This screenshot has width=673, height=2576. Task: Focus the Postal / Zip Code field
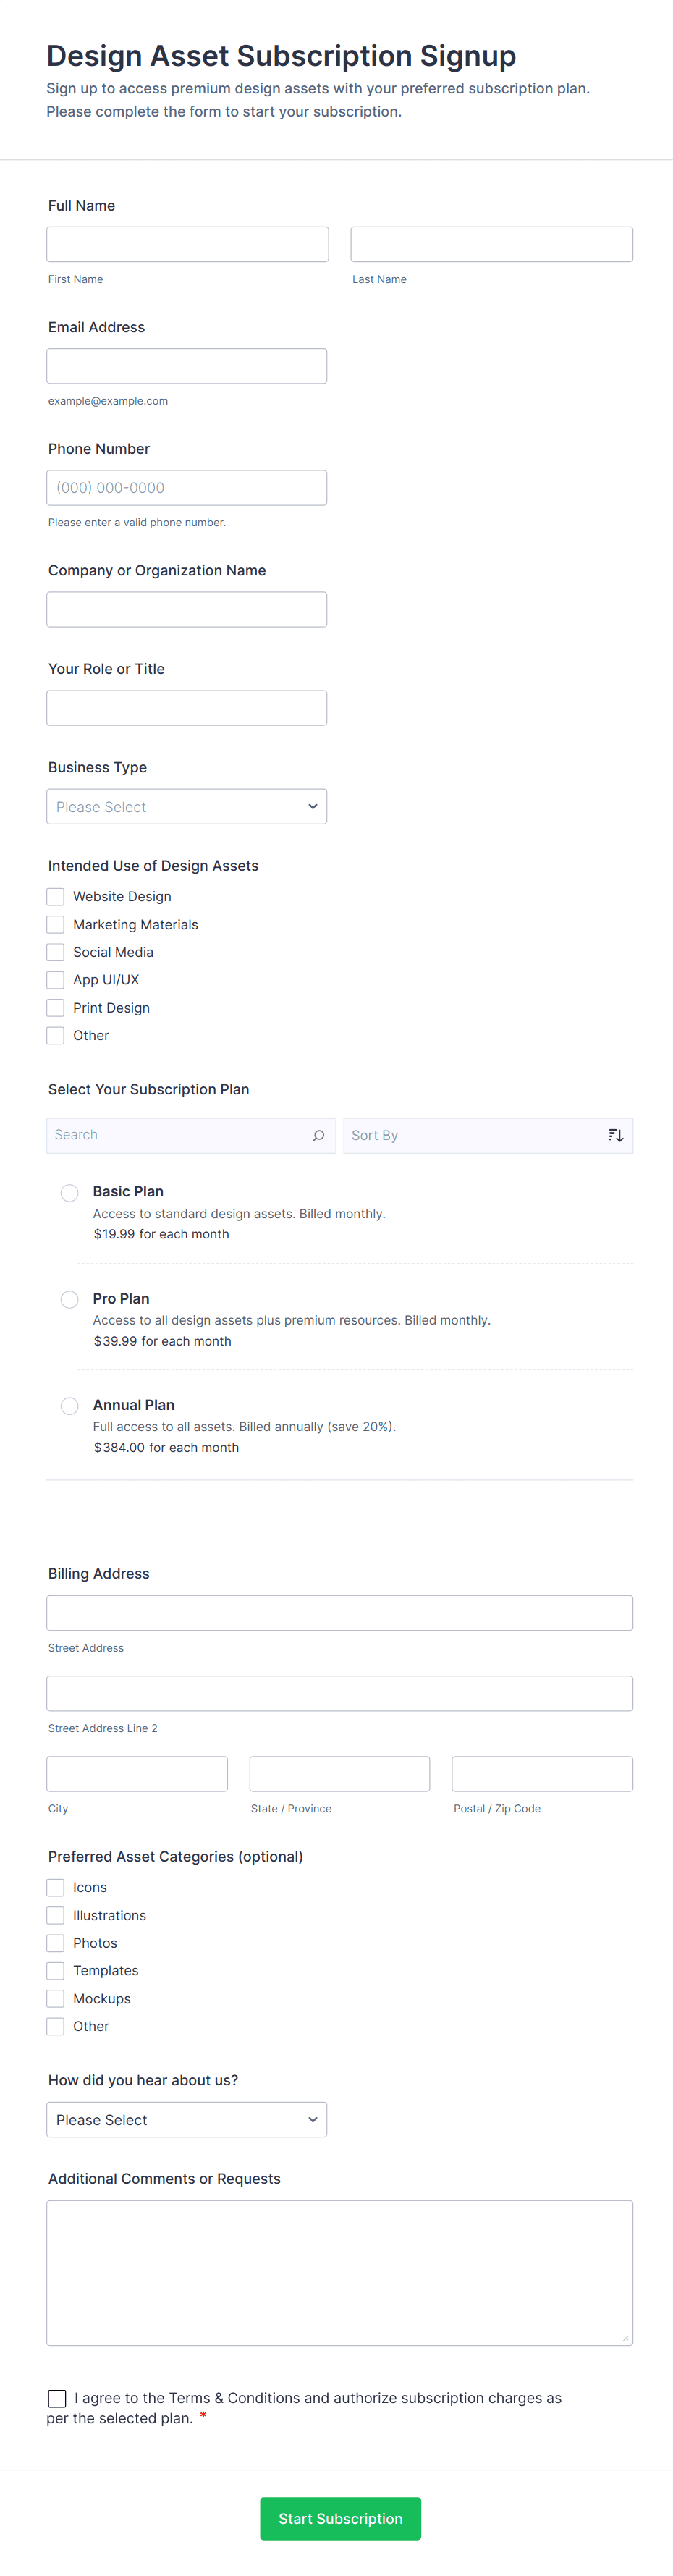(541, 1774)
